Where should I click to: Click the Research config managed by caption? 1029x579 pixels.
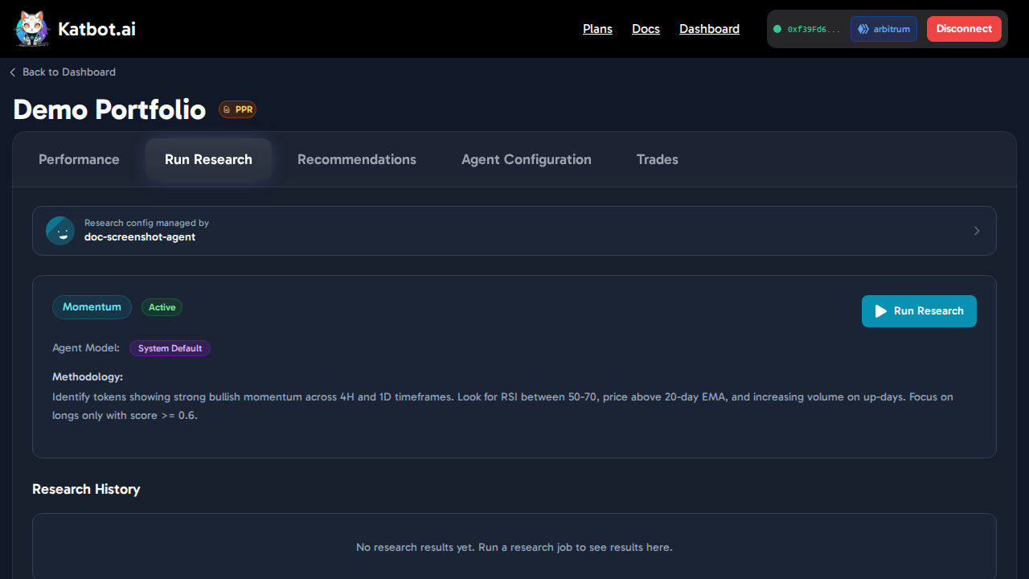146,223
